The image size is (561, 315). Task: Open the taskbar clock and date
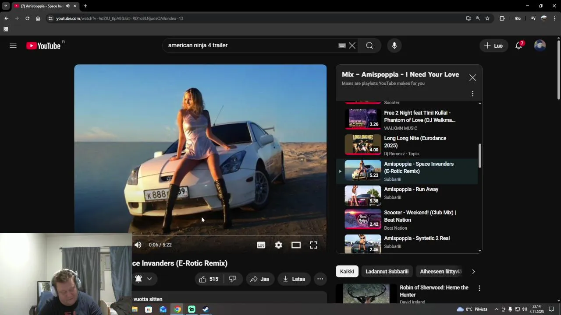[x=536, y=309]
